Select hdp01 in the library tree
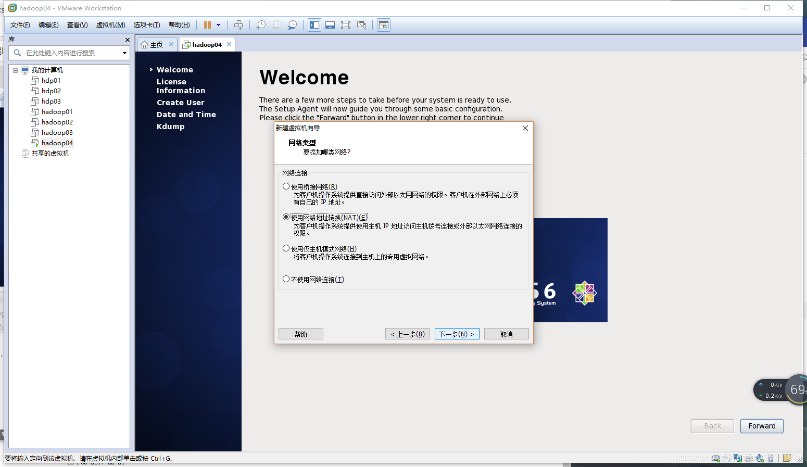 [x=51, y=81]
